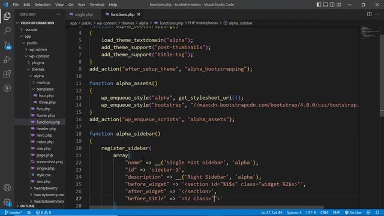Open the Manage gear icon
Image resolution: width=384 pixels, height=216 pixels.
7,202
